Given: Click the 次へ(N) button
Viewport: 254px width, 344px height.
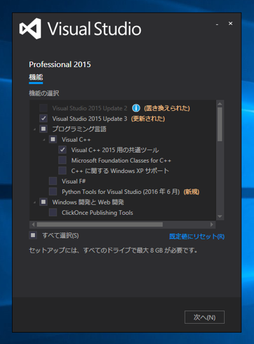Looking at the screenshot, I should coord(204,317).
